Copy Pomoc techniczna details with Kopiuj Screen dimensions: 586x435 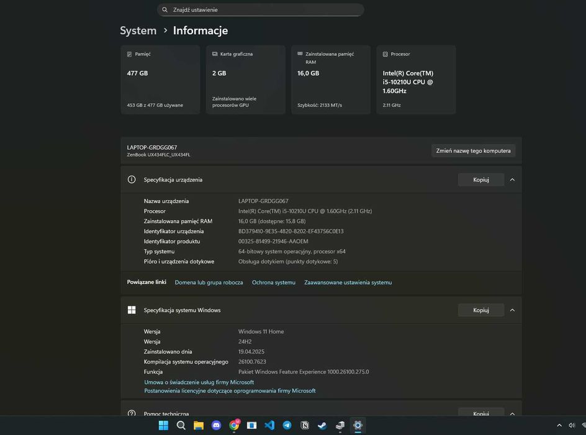pos(481,412)
